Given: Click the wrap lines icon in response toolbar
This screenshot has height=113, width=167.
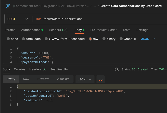Looking at the screenshot, I should [x=101, y=79].
